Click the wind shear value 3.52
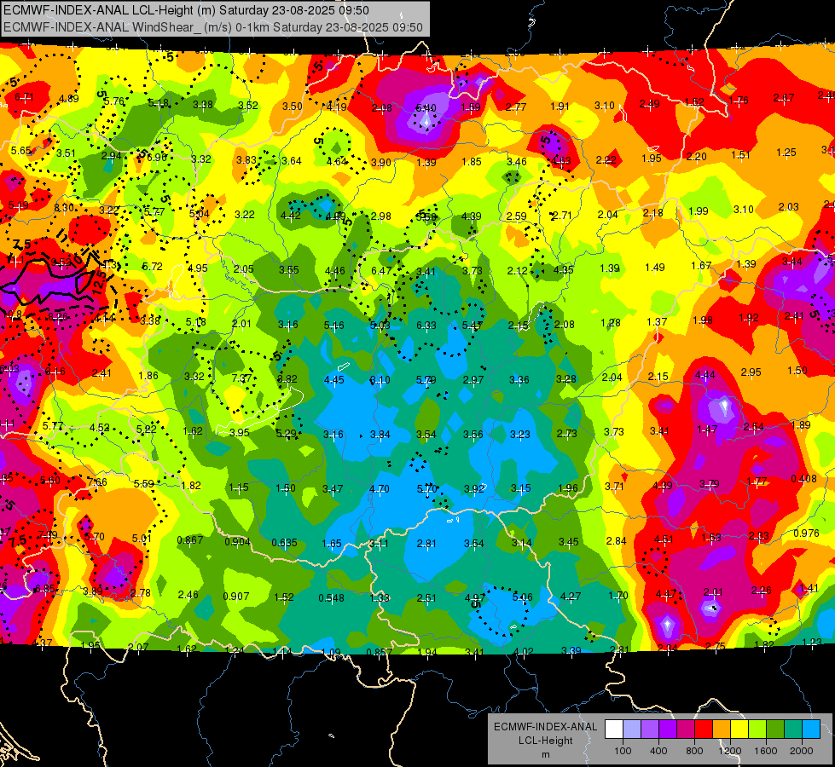Screen dimensions: 835x767 point(248,106)
